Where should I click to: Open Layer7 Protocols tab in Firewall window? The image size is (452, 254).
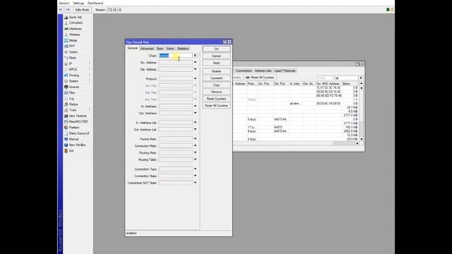285,71
